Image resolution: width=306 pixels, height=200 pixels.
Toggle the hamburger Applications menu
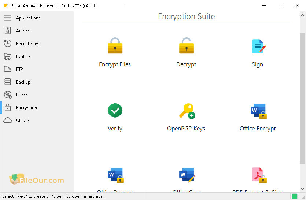coord(8,18)
